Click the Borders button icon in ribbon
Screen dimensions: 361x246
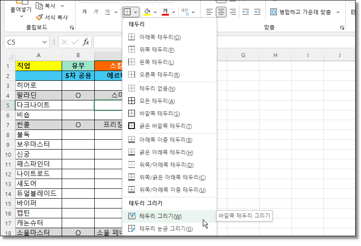127,12
